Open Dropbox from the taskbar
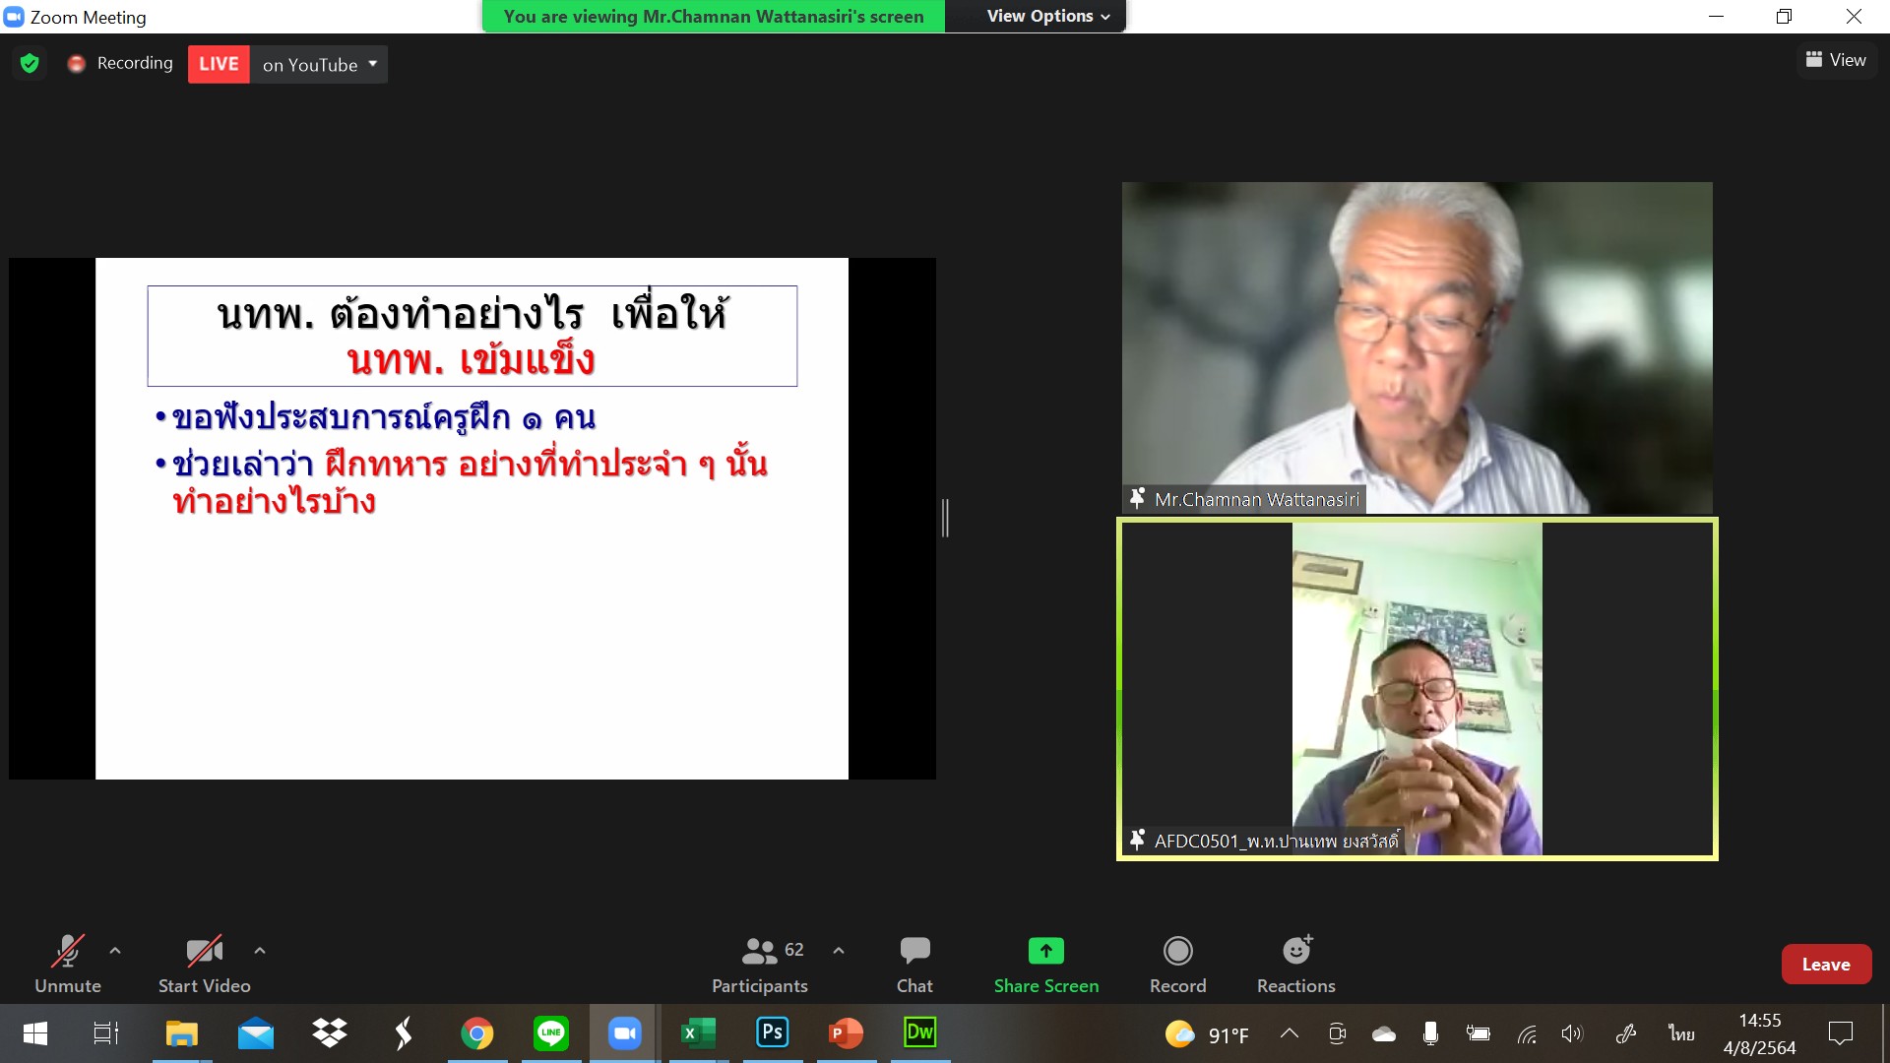The image size is (1890, 1063). 330,1033
